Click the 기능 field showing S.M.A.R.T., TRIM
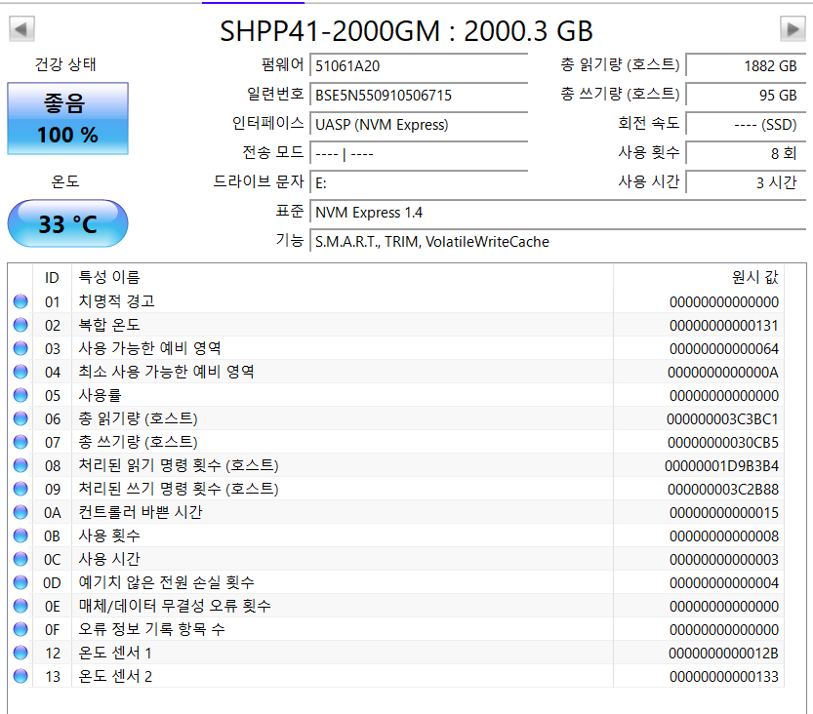This screenshot has width=813, height=714. 439,242
